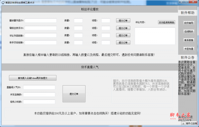Click inside the 评论内容 text area
Viewport: 199px width, 127px height.
point(155,36)
